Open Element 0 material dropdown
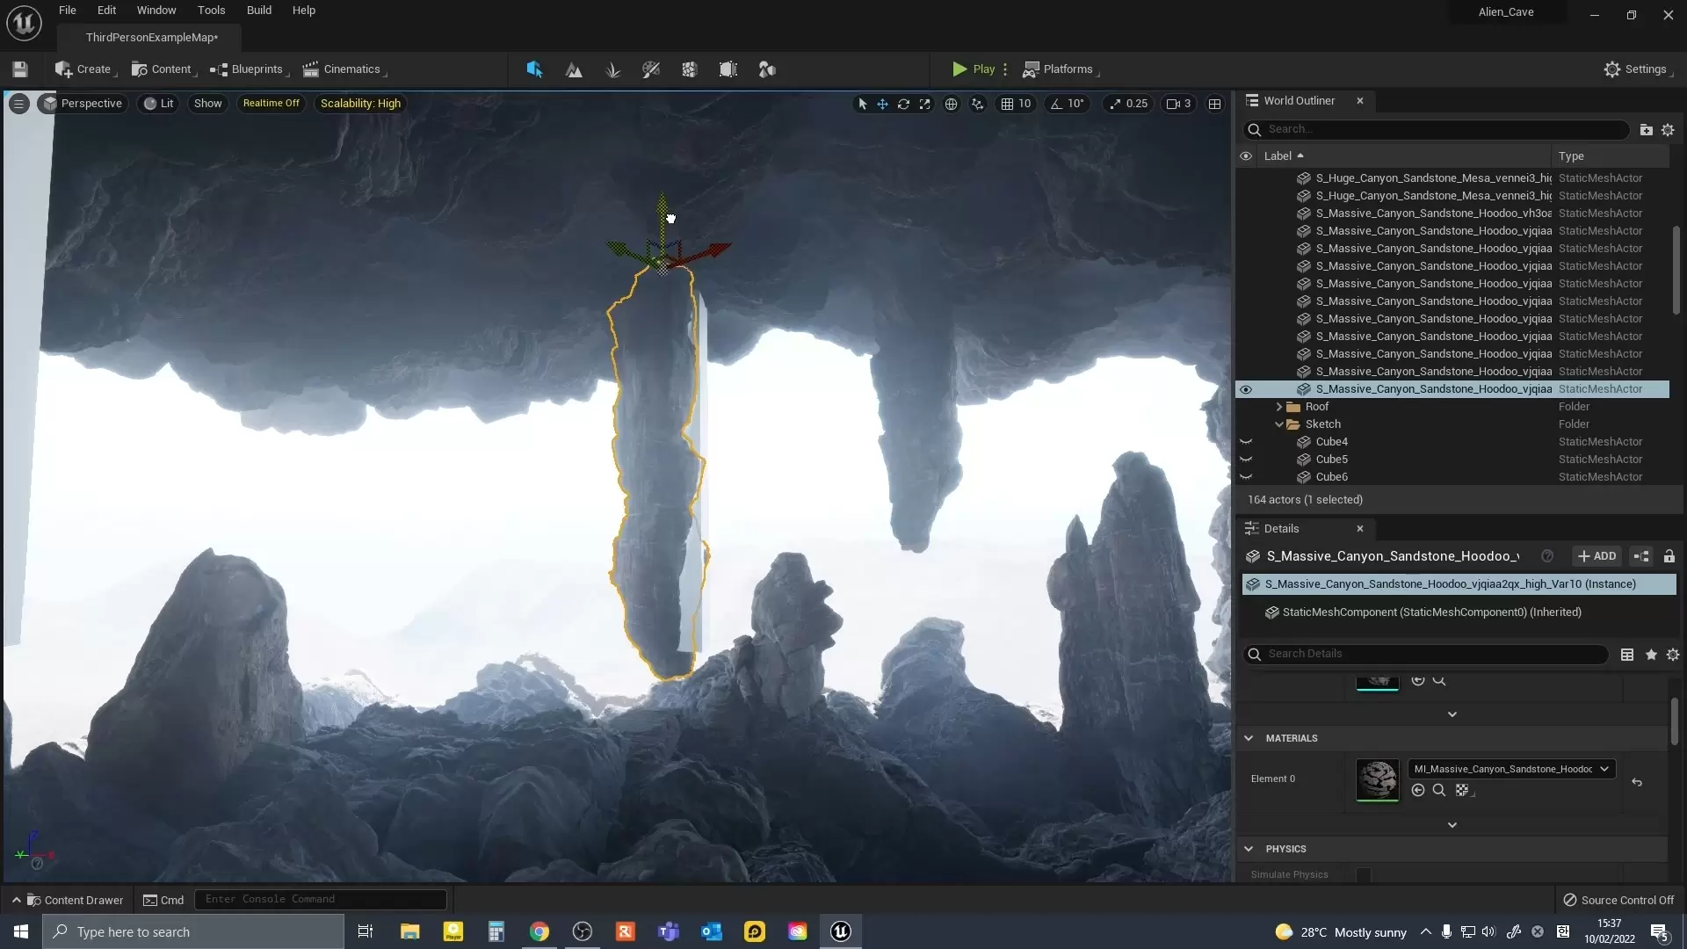Image resolution: width=1687 pixels, height=949 pixels. pyautogui.click(x=1510, y=769)
